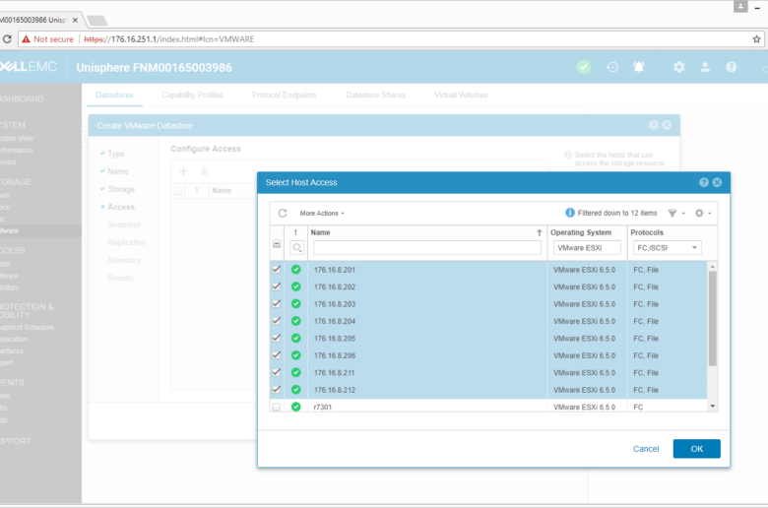Bookmark this page with the star
The width and height of the screenshot is (768, 508).
(x=757, y=39)
